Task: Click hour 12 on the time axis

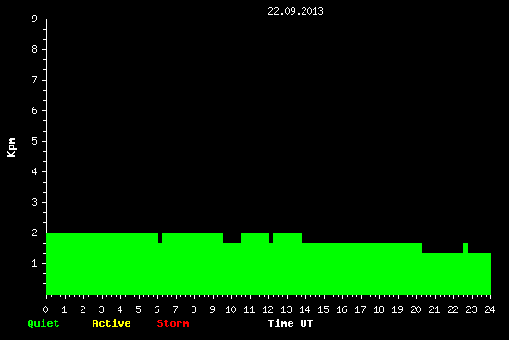Action: [267, 309]
